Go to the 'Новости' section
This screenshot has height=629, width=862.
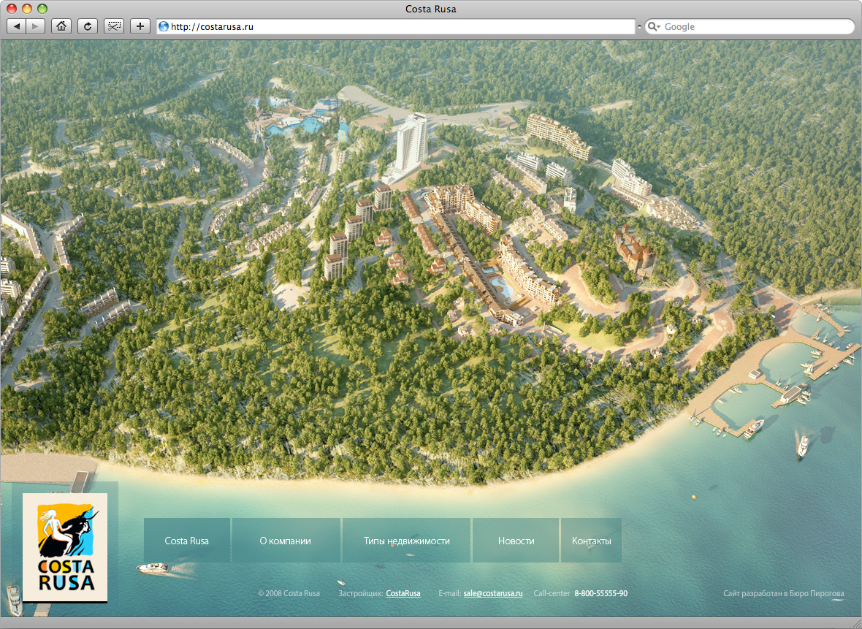516,541
